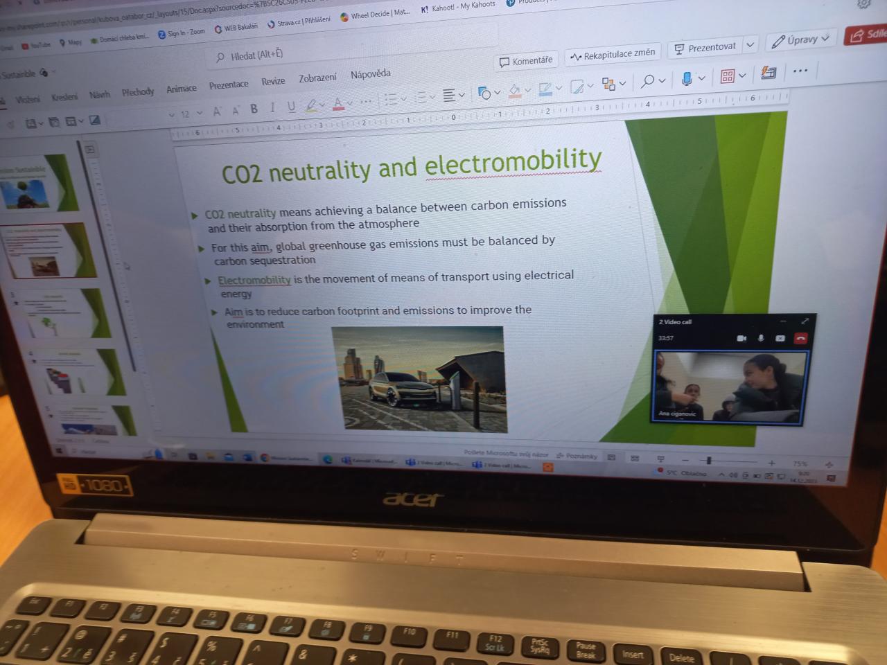Expand the Prezentovat dropdown arrow
Image resolution: width=887 pixels, height=665 pixels.
[750, 45]
